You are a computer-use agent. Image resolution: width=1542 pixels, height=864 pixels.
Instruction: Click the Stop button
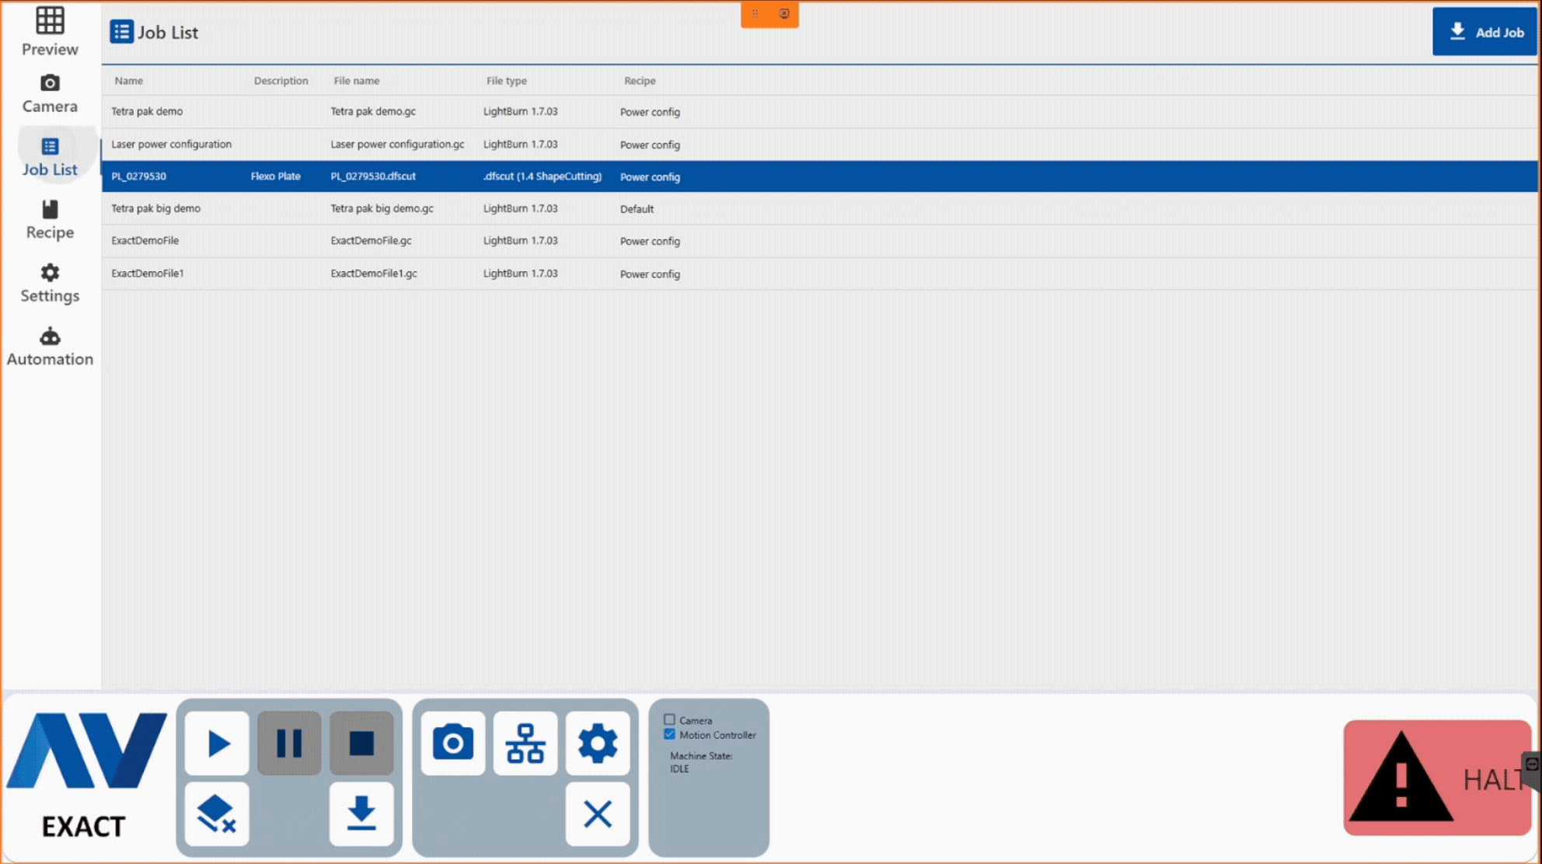pyautogui.click(x=361, y=744)
